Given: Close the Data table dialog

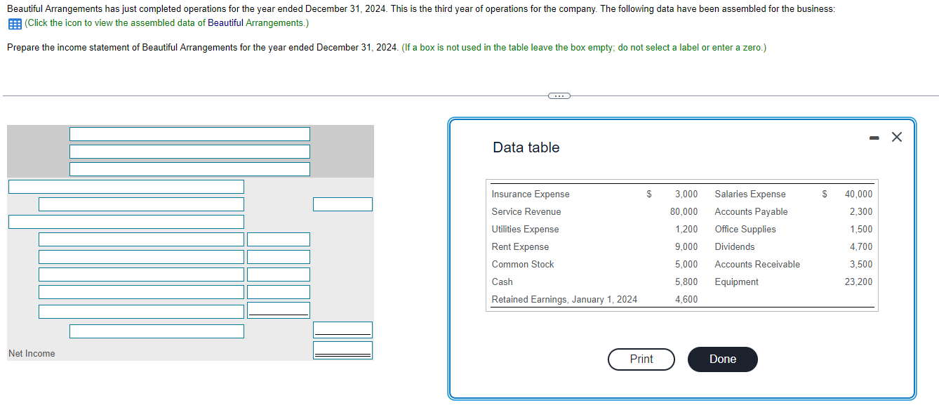Looking at the screenshot, I should click(896, 137).
